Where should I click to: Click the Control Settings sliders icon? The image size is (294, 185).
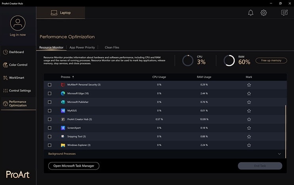(5, 91)
